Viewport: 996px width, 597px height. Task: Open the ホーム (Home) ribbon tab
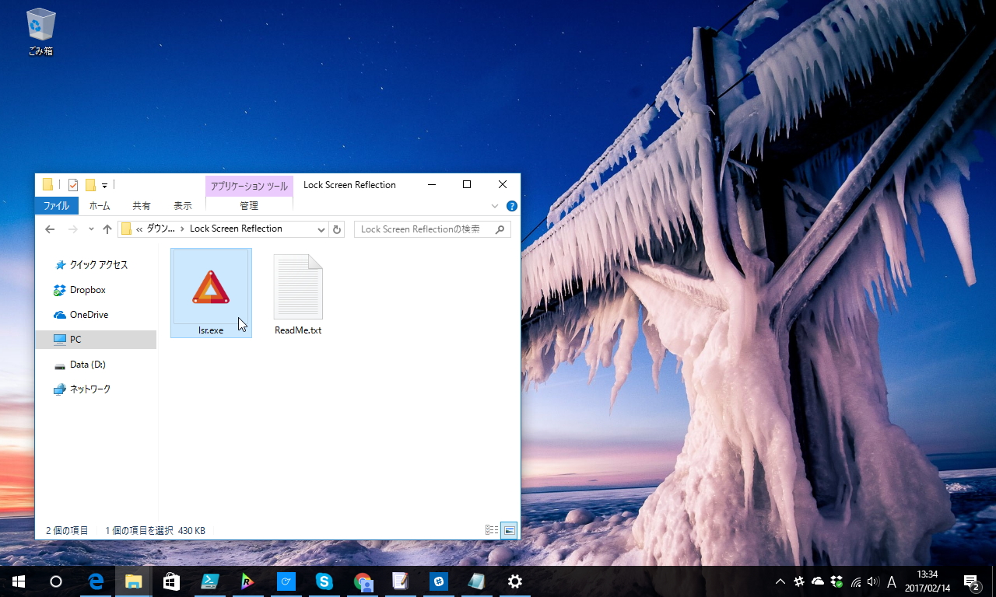(100, 206)
